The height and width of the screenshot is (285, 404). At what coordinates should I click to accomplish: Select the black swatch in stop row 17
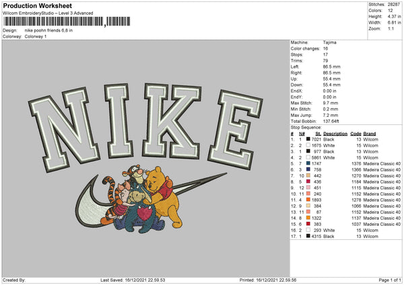(308, 236)
